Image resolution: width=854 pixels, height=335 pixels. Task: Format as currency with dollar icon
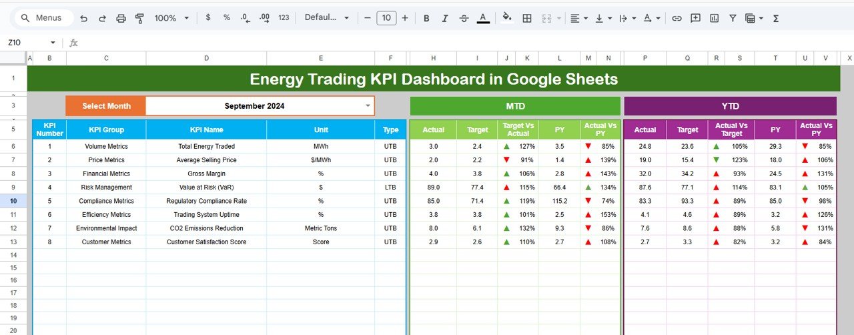click(208, 18)
